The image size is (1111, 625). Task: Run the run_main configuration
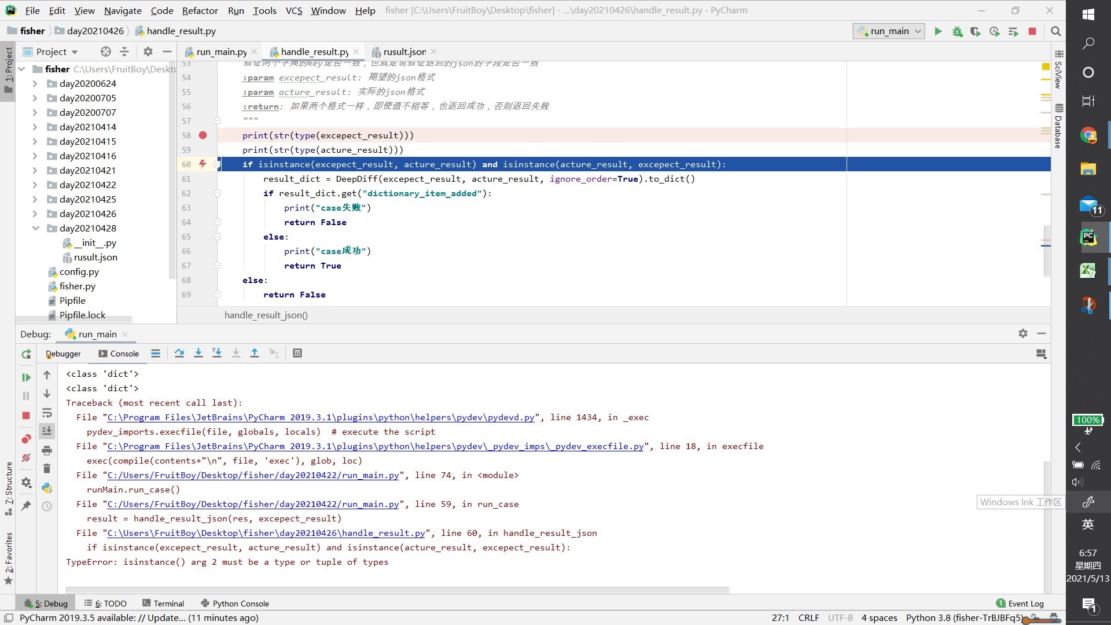tap(938, 31)
